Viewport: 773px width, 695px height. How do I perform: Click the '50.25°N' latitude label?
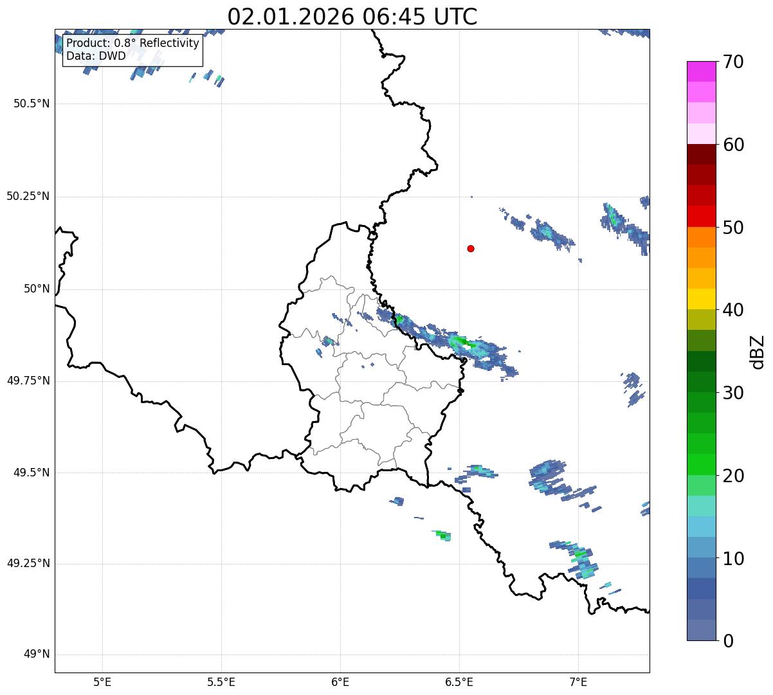tap(28, 196)
